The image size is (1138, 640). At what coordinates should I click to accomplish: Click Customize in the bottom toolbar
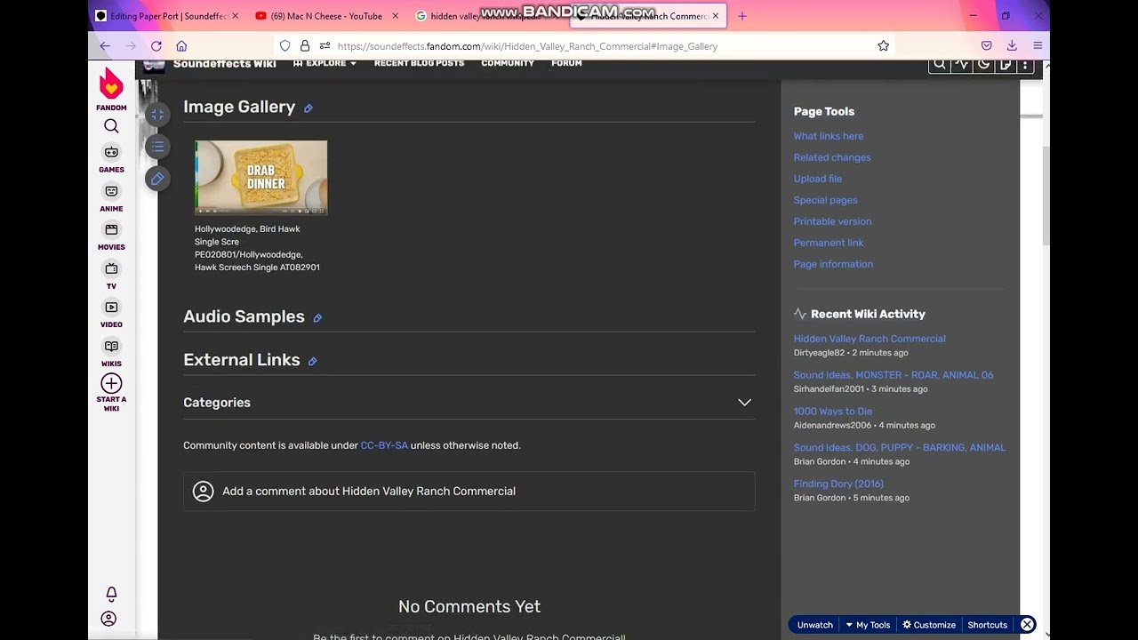(928, 625)
